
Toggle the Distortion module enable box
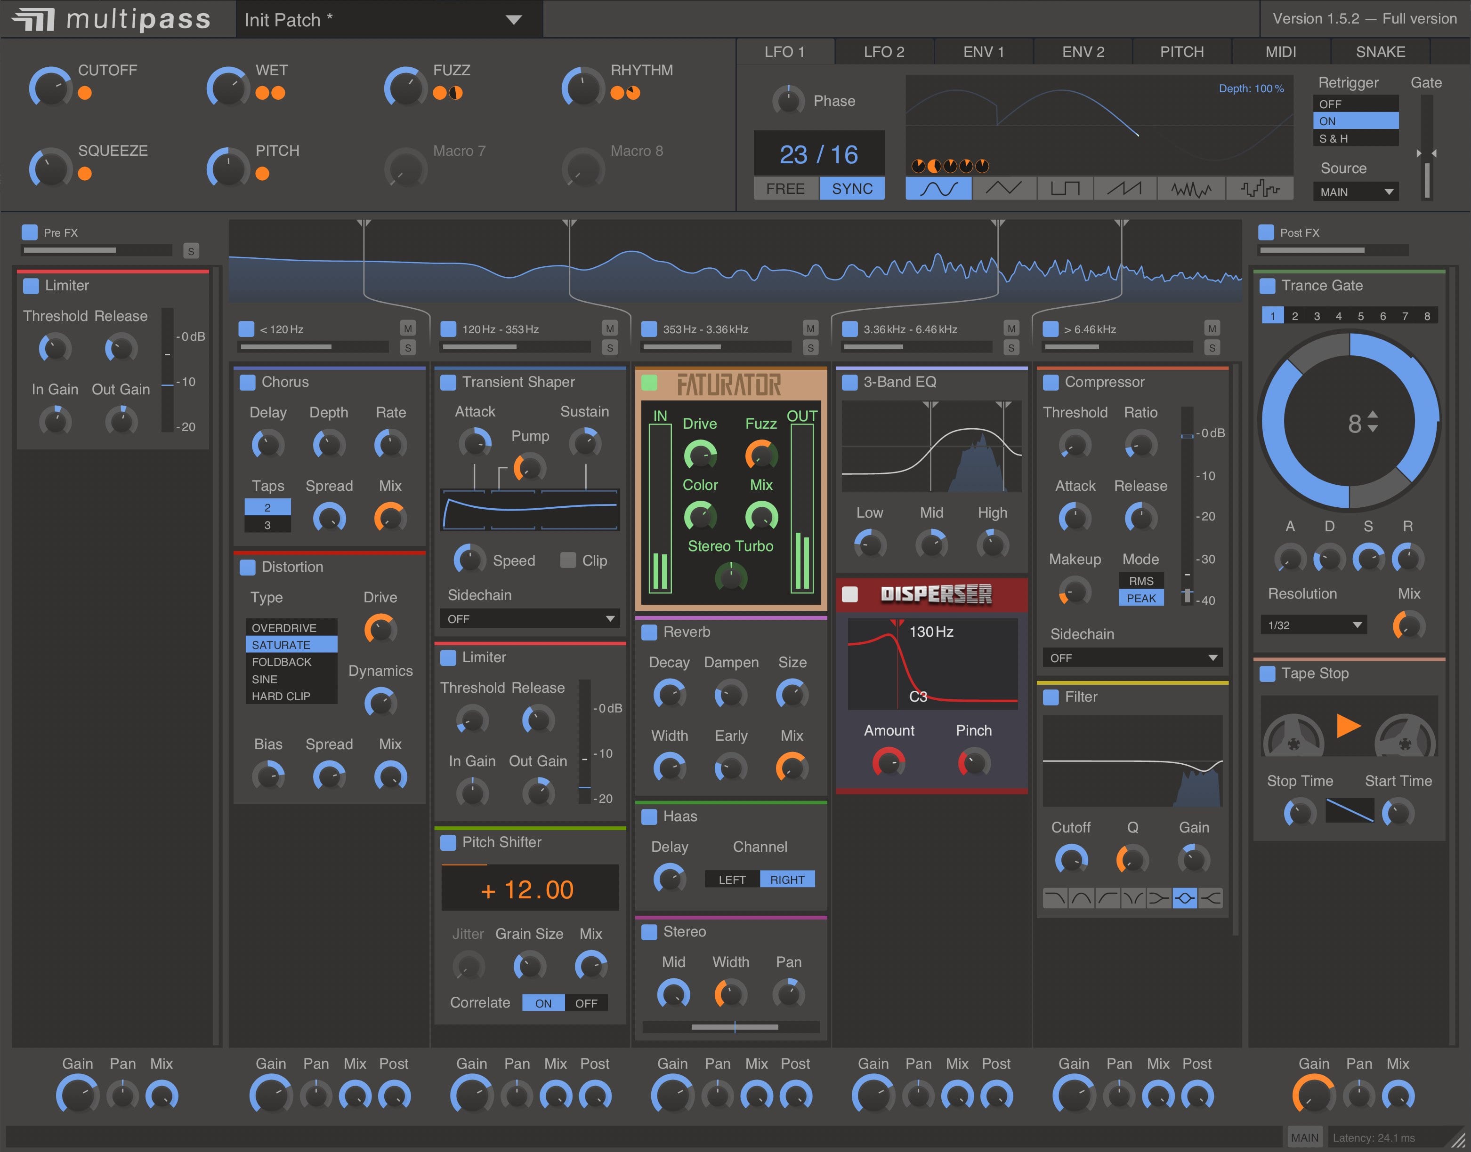248,567
